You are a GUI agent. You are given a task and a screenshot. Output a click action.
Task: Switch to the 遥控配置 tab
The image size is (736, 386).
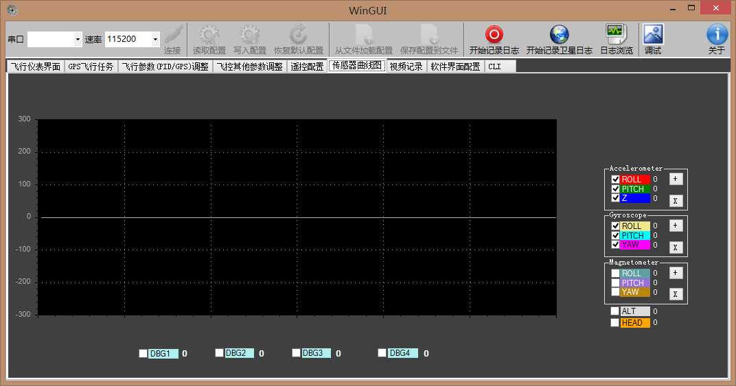point(307,67)
